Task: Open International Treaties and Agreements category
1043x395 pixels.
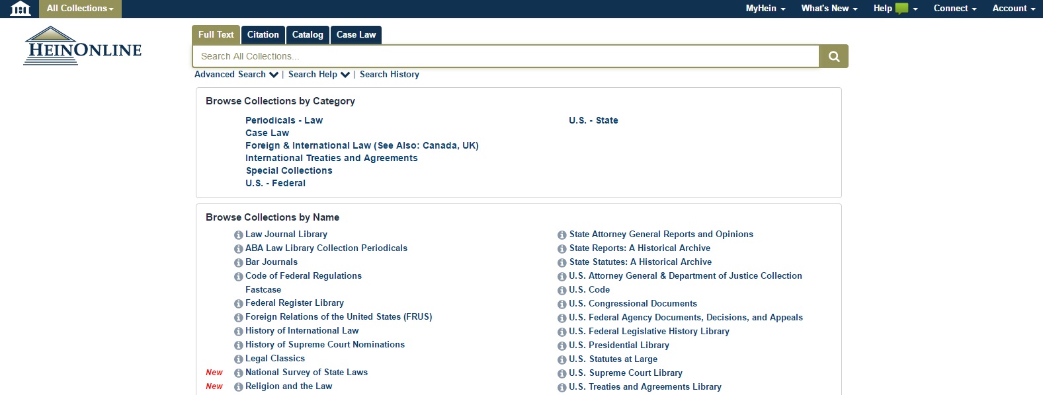Action: 331,158
